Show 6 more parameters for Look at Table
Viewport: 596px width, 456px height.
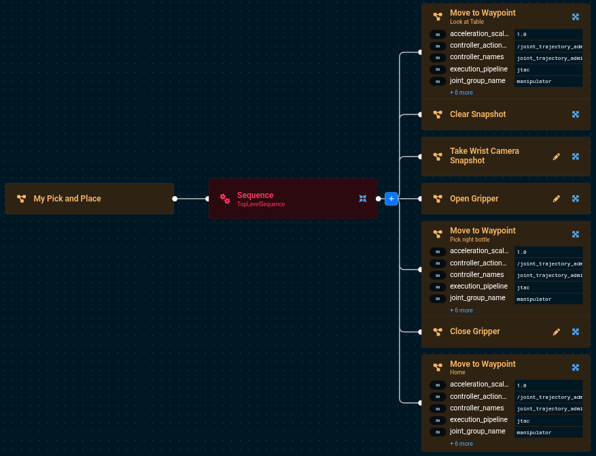(461, 93)
